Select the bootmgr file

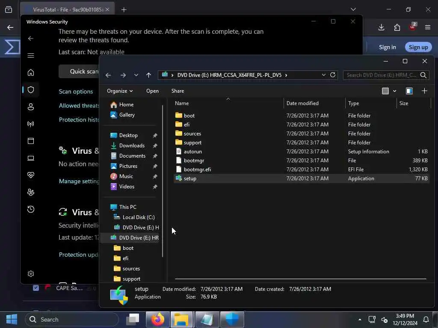tap(301, 161)
